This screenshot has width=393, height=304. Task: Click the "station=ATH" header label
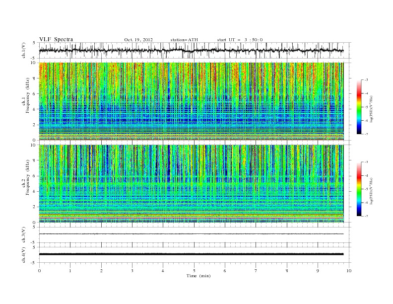(184, 40)
